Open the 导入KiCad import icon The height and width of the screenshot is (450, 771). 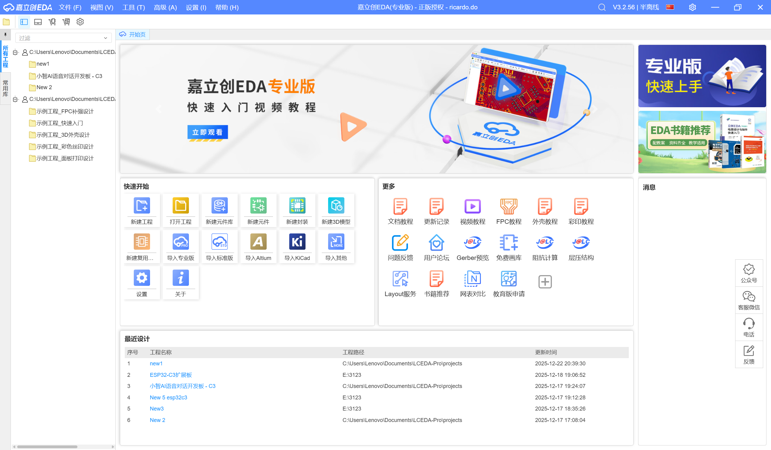297,242
